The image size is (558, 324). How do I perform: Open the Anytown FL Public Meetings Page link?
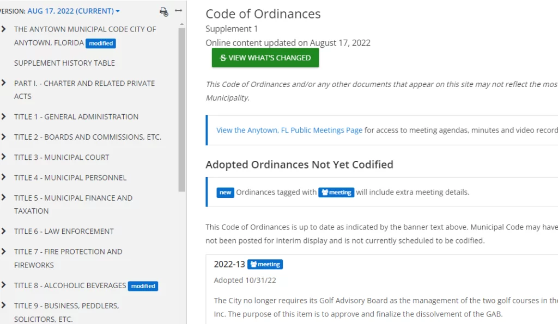[x=288, y=130]
